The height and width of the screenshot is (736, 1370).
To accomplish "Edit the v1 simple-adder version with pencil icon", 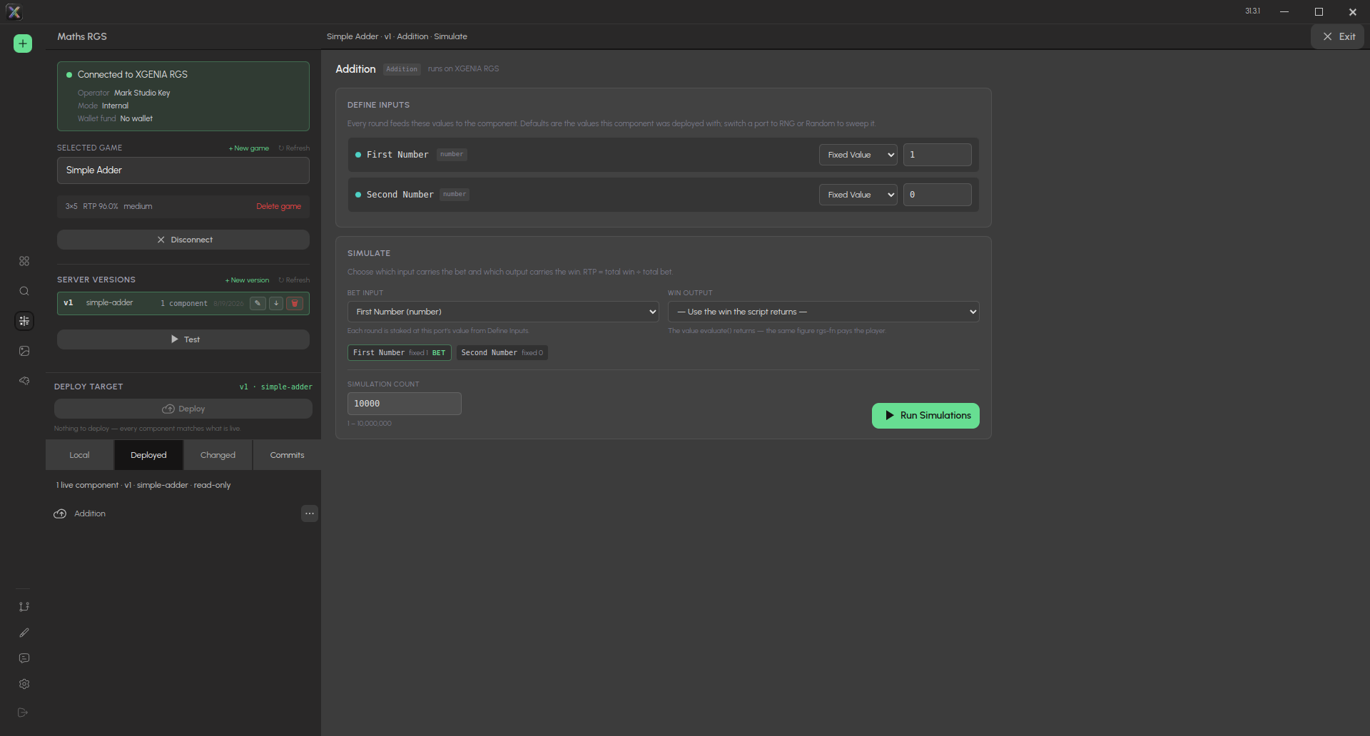I will point(258,303).
